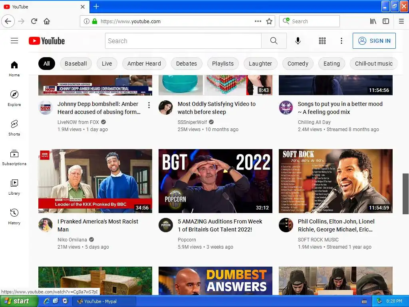409x307 pixels.
Task: Select the Eating filter chip
Action: click(x=332, y=64)
